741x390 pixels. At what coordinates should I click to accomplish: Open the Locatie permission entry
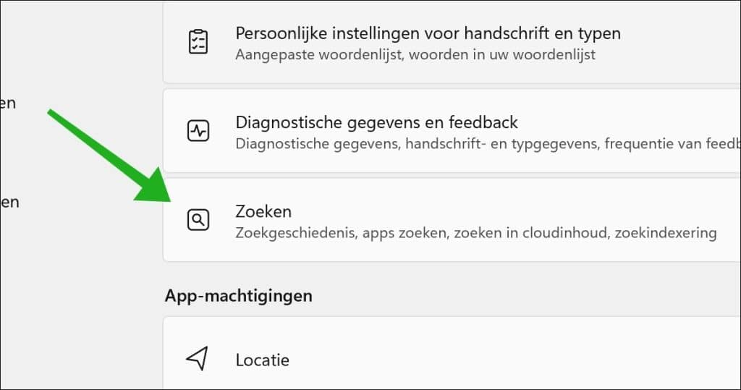click(262, 360)
